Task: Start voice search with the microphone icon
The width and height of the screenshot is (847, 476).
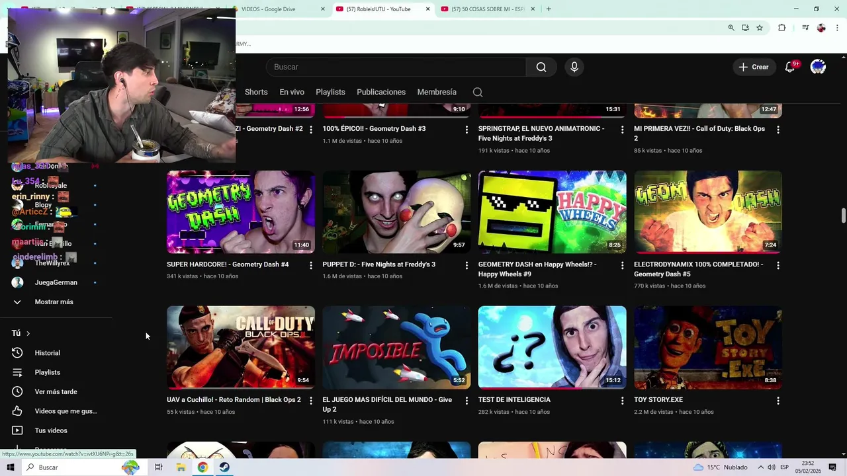Action: [574, 67]
